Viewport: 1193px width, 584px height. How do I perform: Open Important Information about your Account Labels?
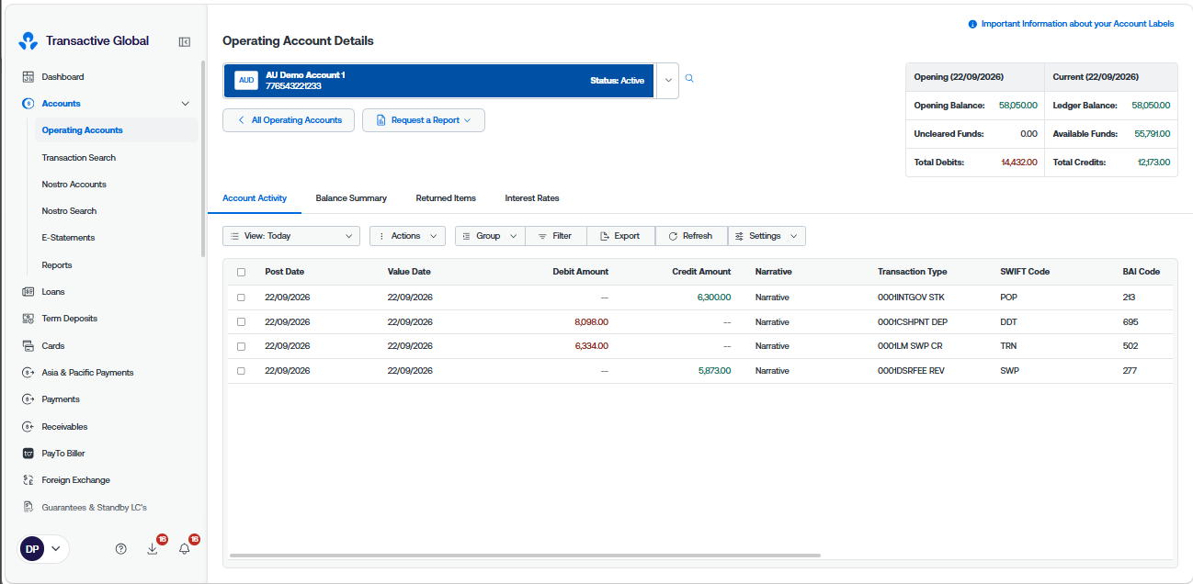(x=1077, y=24)
